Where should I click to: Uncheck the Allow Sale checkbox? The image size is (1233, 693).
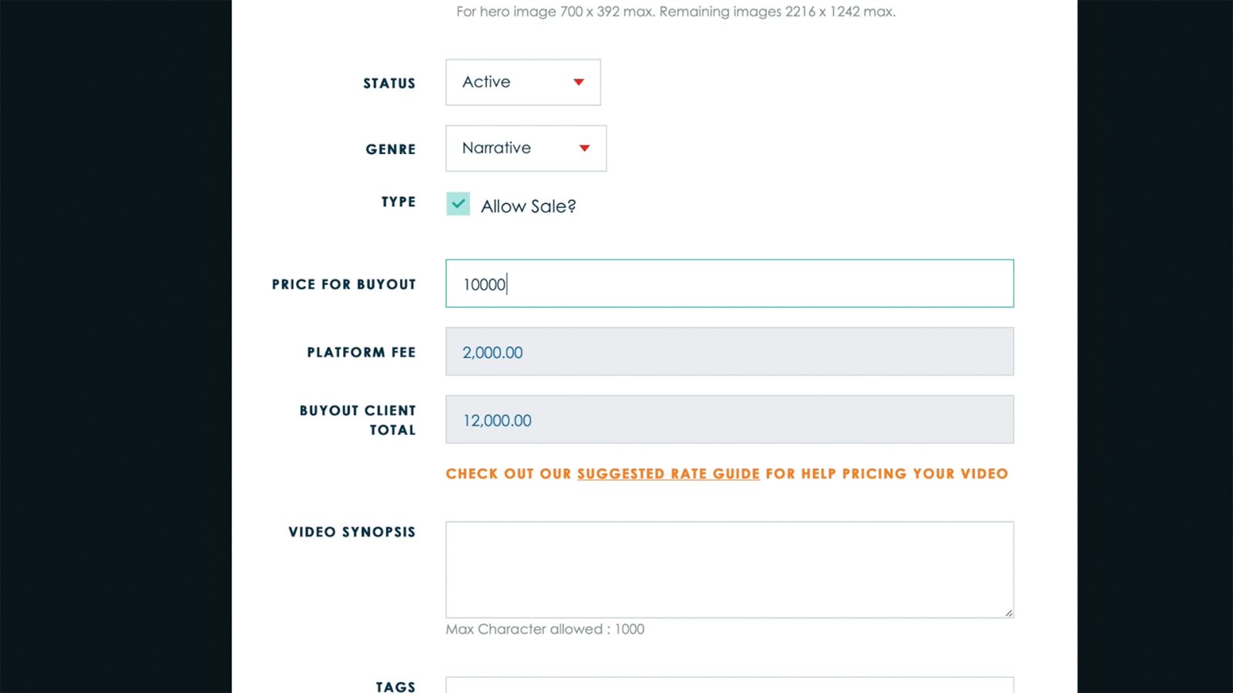coord(459,204)
